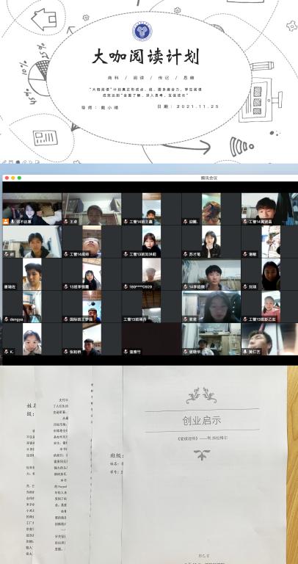The width and height of the screenshot is (298, 564).
Task: Click the muted mic icon beside 温雅竹
Action: pyautogui.click(x=126, y=352)
